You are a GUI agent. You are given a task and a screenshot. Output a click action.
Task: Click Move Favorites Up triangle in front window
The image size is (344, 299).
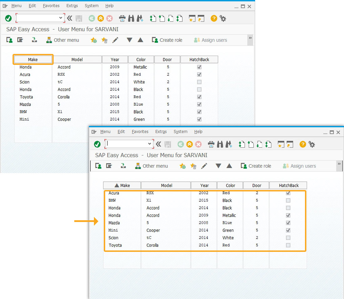tap(229, 166)
